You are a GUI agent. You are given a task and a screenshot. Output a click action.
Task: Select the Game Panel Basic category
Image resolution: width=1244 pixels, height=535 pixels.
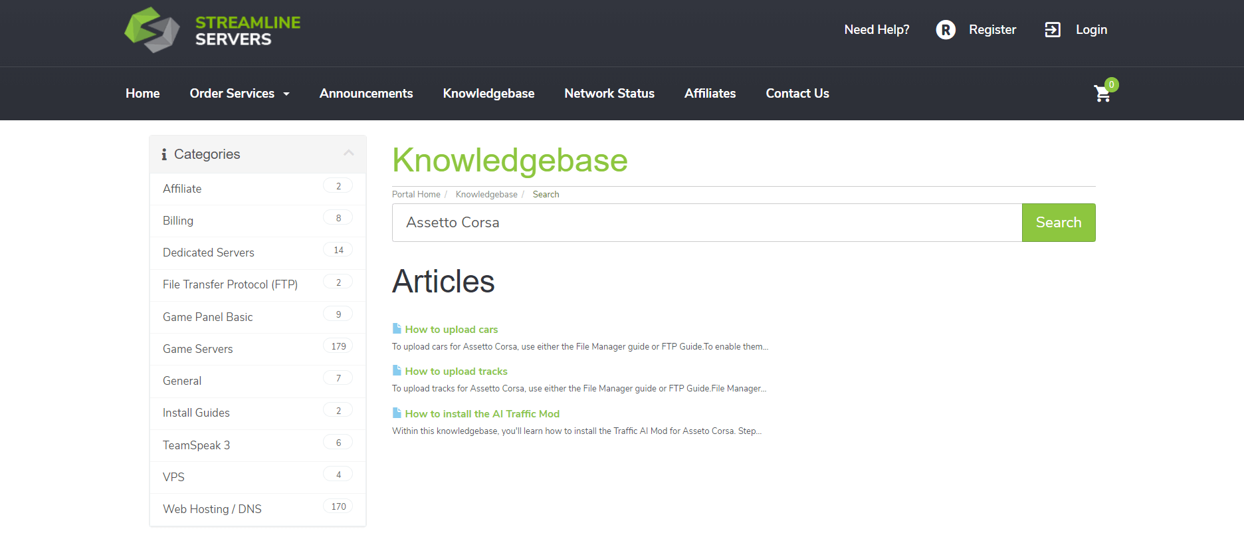click(x=258, y=317)
